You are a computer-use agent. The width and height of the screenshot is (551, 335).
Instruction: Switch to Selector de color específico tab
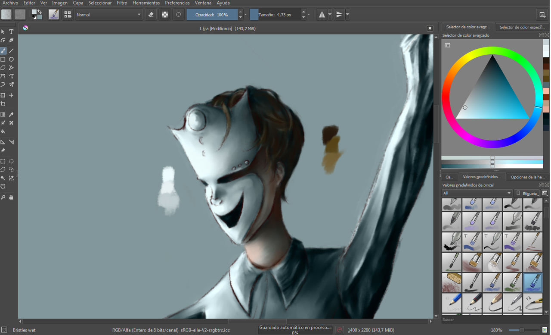pyautogui.click(x=522, y=27)
